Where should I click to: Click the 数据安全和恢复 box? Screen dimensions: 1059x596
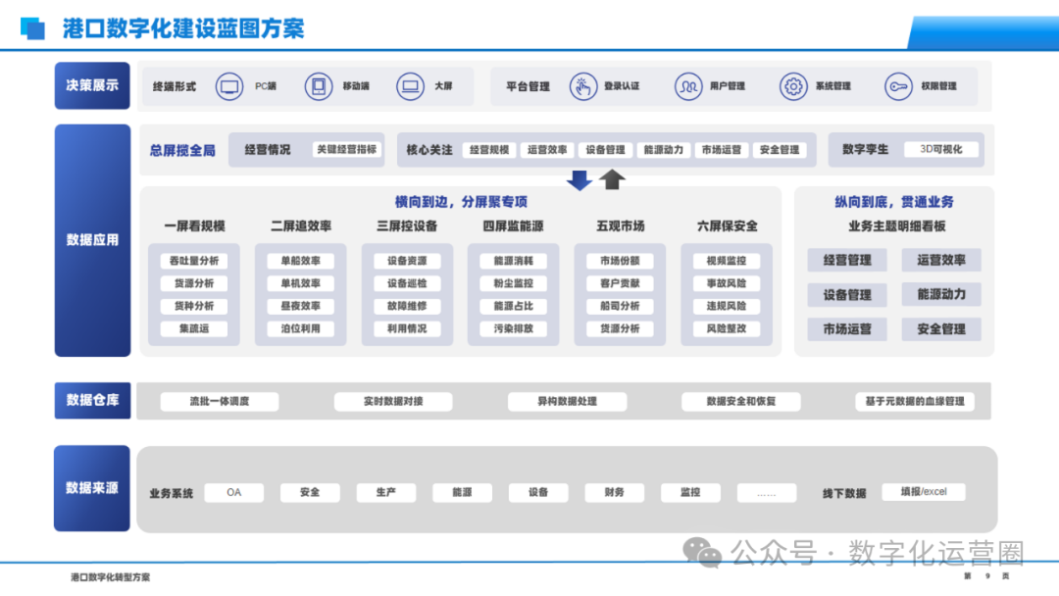(741, 402)
